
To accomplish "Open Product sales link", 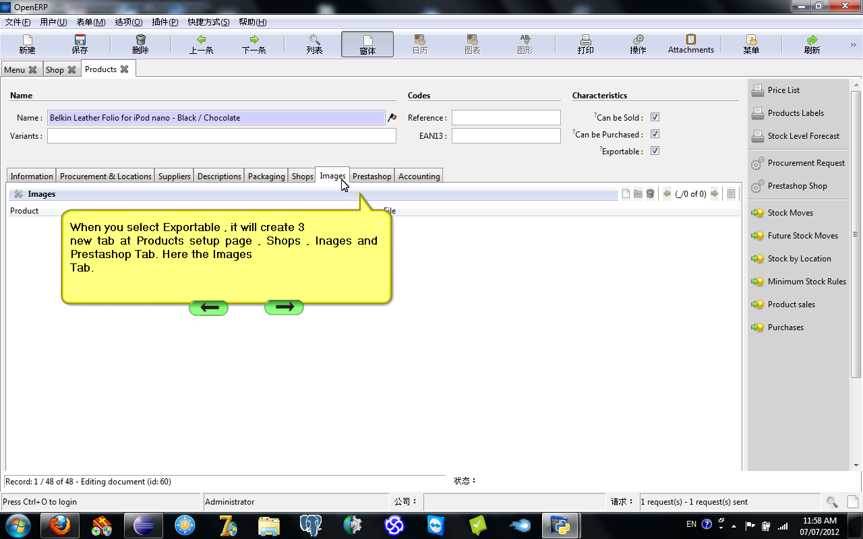I will pos(792,305).
